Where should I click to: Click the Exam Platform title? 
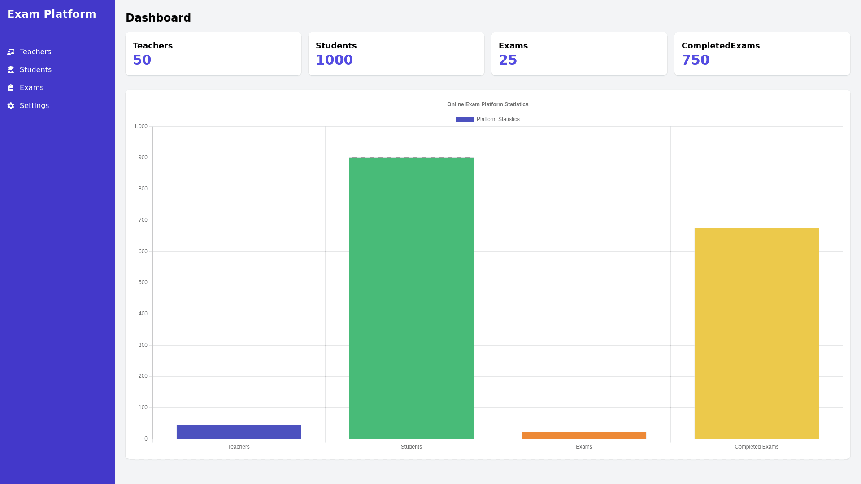[x=52, y=14]
